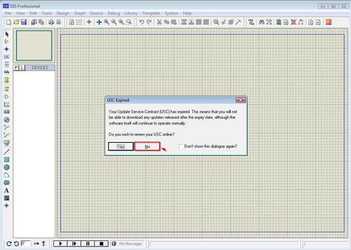Open the Design menu
Image resolution: width=351 pixels, height=250 pixels.
click(x=63, y=13)
